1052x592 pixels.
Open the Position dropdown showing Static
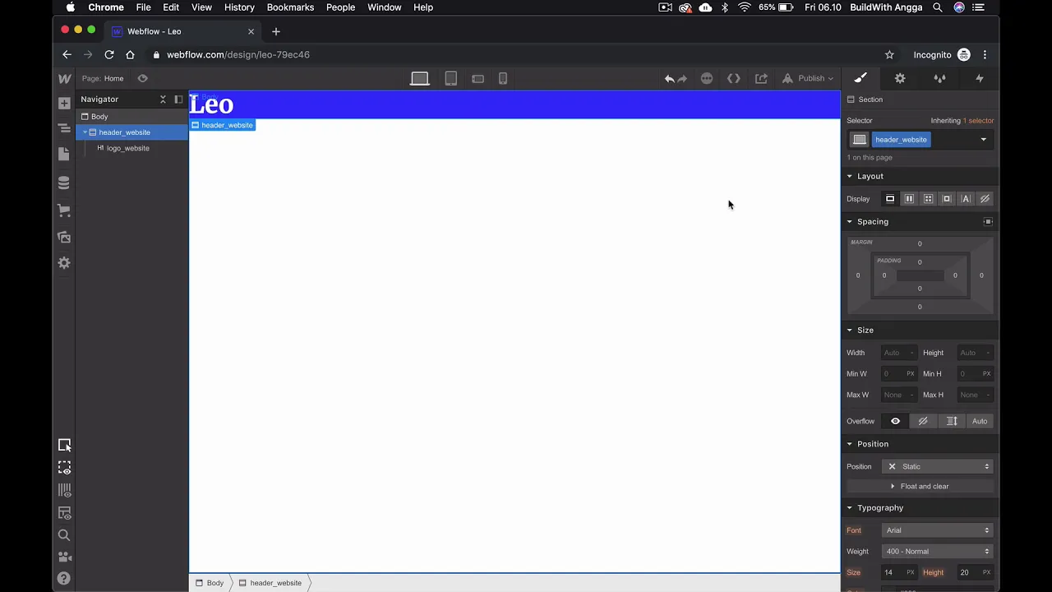(938, 466)
